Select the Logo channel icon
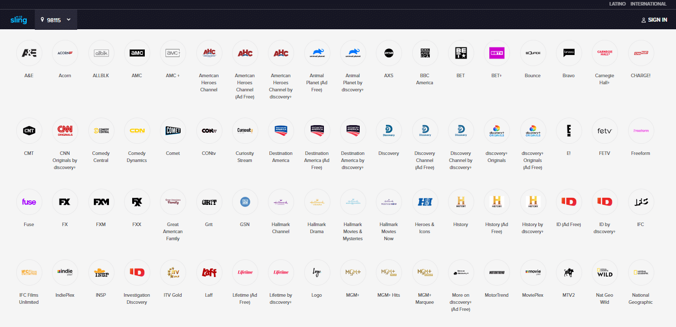676x327 pixels. (317, 272)
